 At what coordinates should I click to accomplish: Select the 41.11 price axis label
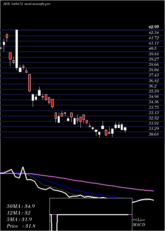154,43
